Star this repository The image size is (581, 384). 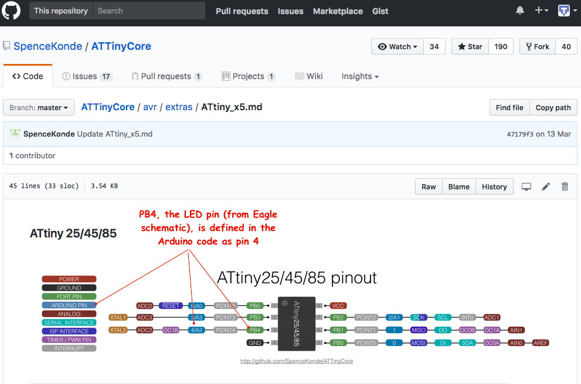pos(470,46)
